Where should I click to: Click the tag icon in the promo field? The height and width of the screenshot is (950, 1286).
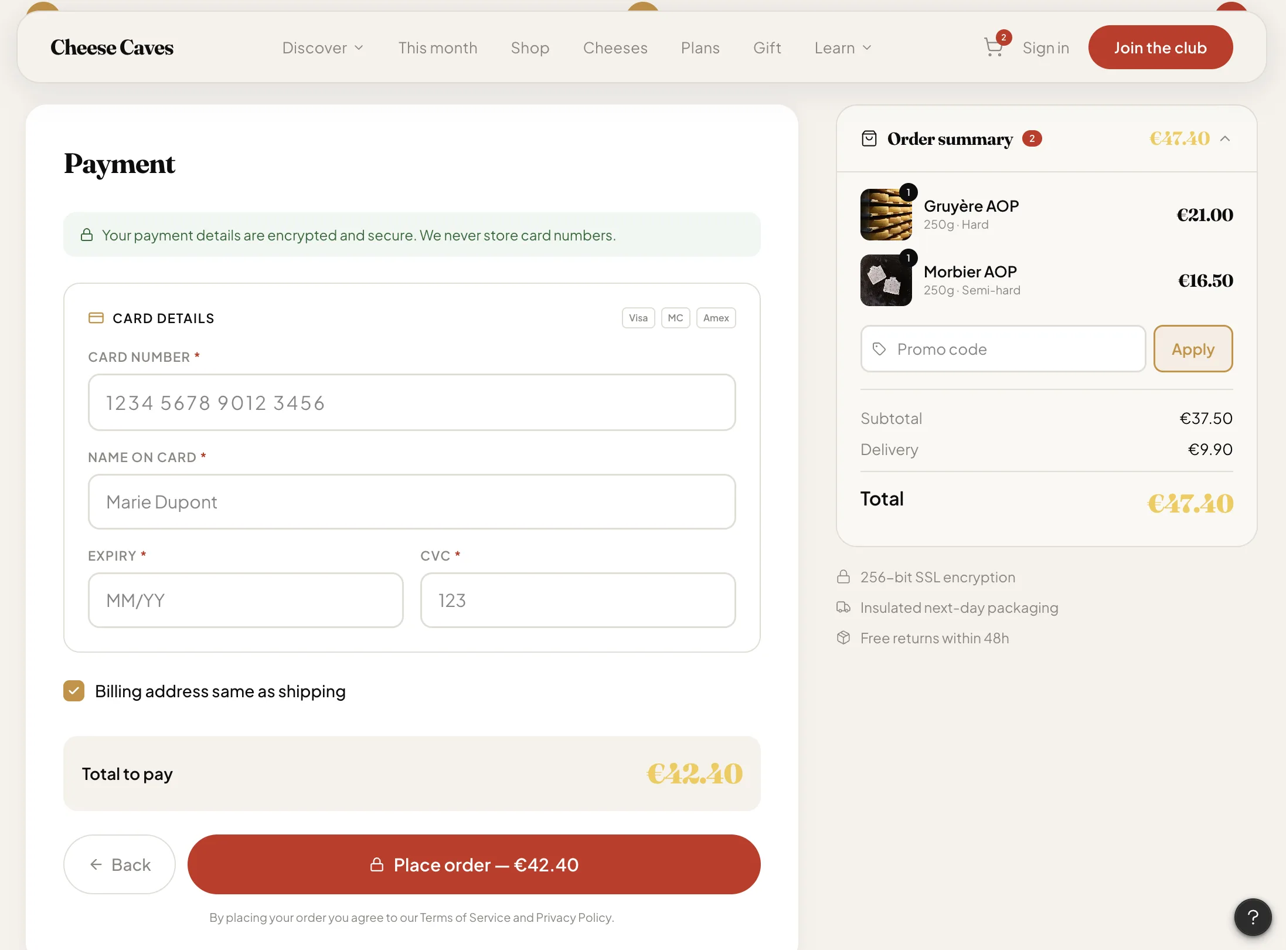pyautogui.click(x=880, y=348)
